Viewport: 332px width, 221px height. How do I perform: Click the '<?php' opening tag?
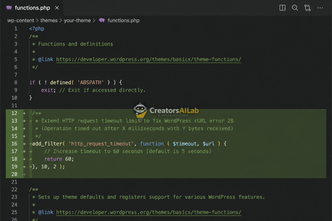click(x=37, y=28)
